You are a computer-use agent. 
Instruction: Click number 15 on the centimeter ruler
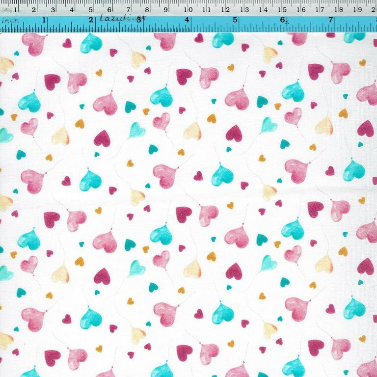(282, 10)
